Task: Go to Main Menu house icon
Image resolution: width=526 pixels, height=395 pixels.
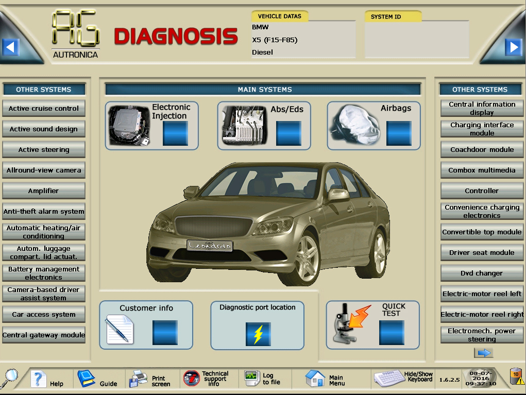Action: tap(315, 379)
